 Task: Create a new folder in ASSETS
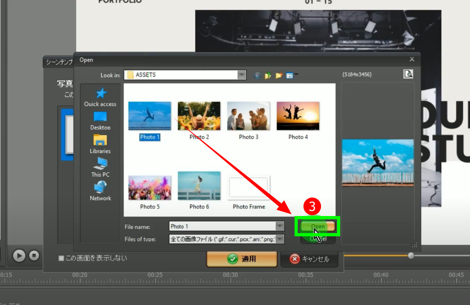coord(279,75)
